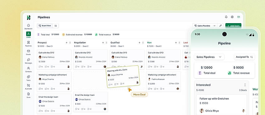Switch to Board View
This screenshot has width=265, height=115.
(45, 26)
